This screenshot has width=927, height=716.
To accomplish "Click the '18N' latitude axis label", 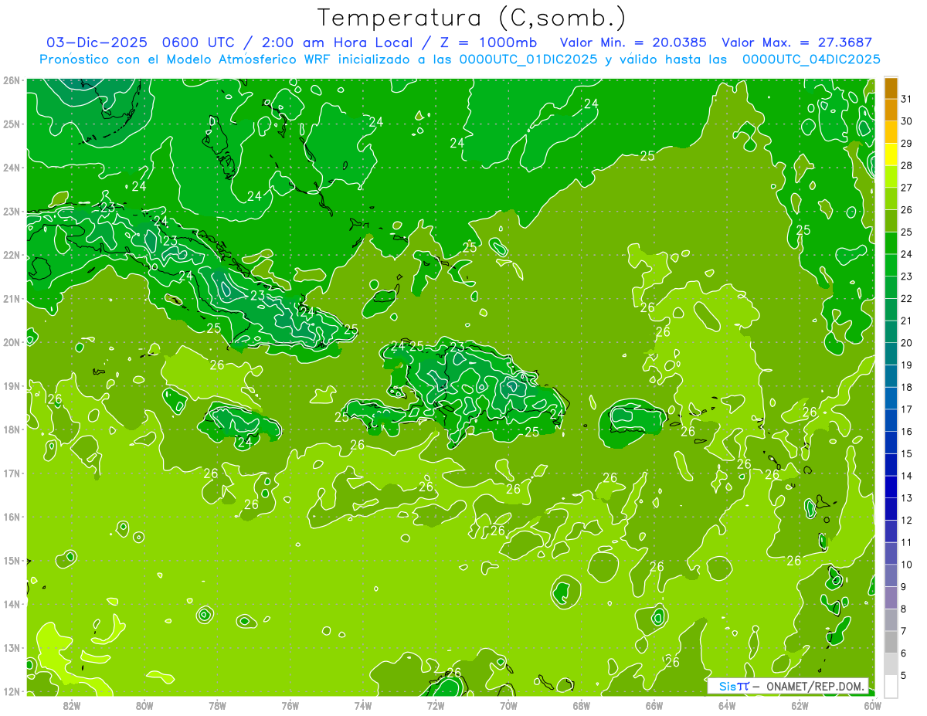I will 11,429.
